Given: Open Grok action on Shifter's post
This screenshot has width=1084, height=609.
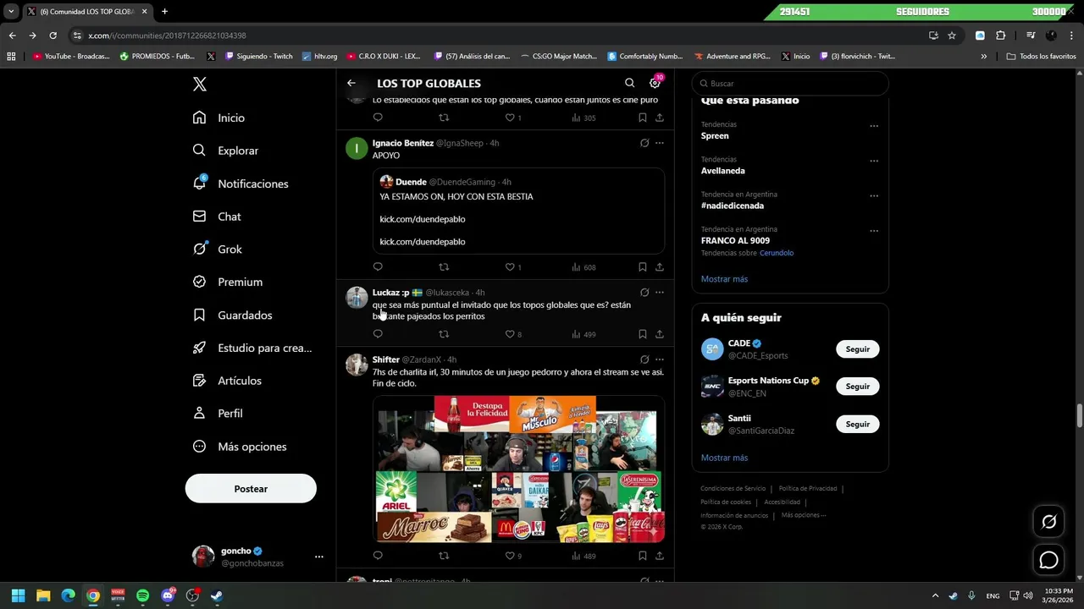Looking at the screenshot, I should [x=644, y=359].
